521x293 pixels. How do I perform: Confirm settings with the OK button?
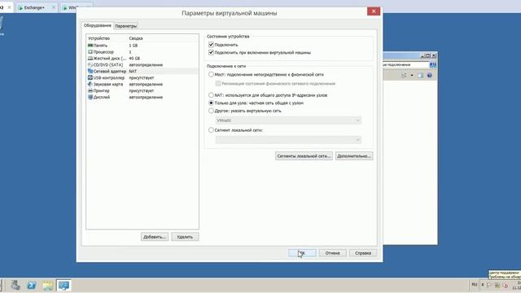point(302,253)
